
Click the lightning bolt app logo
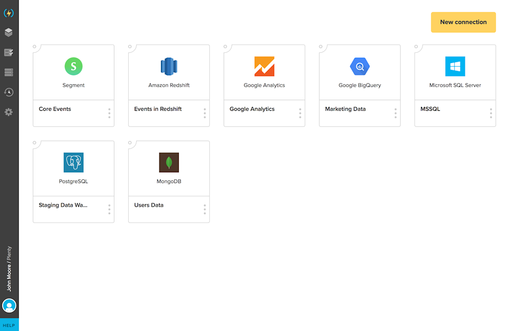point(9,13)
